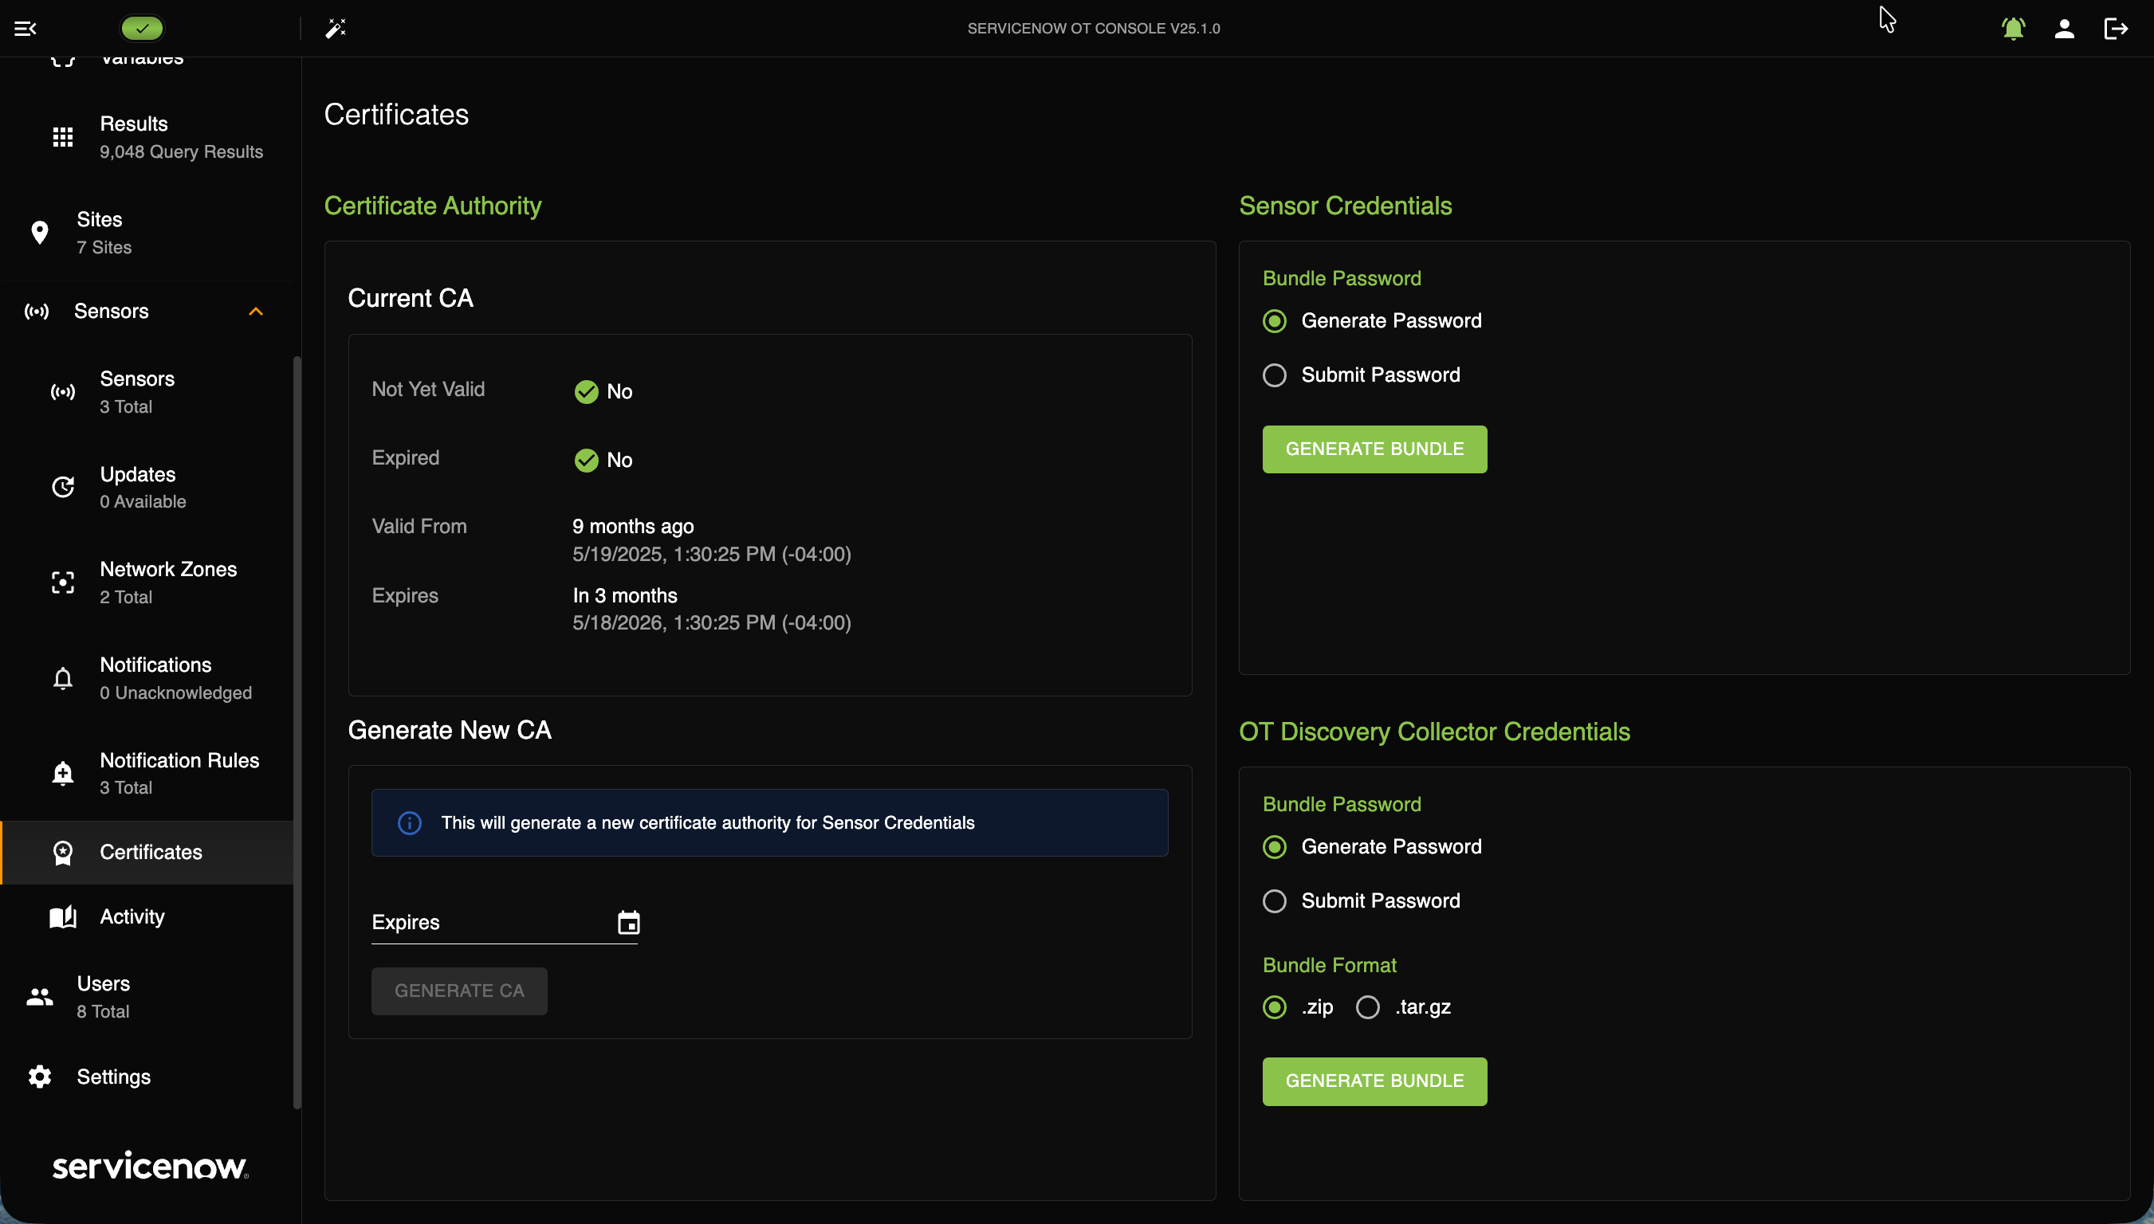Click 'Certificate Authority' heading
Screen dimensions: 2154x1224
[433, 206]
